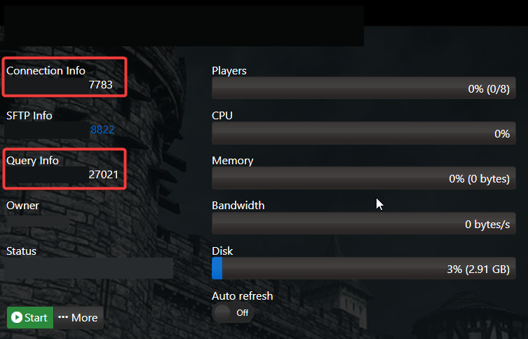Viewport: 528px width, 339px height.
Task: Click the Status value field
Action: pyautogui.click(x=89, y=268)
